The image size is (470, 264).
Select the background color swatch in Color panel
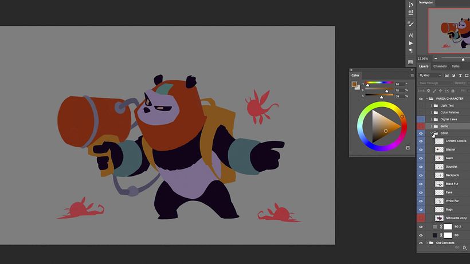357,88
